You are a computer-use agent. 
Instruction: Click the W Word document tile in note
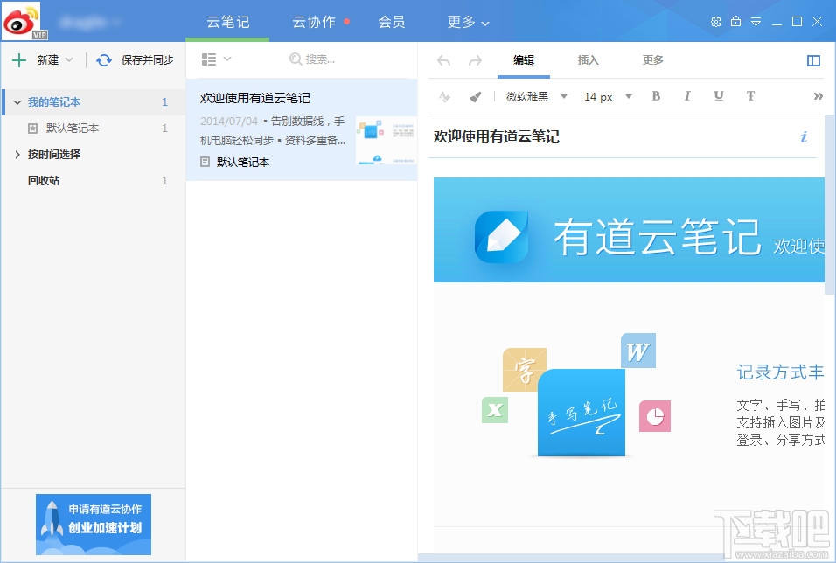point(637,351)
